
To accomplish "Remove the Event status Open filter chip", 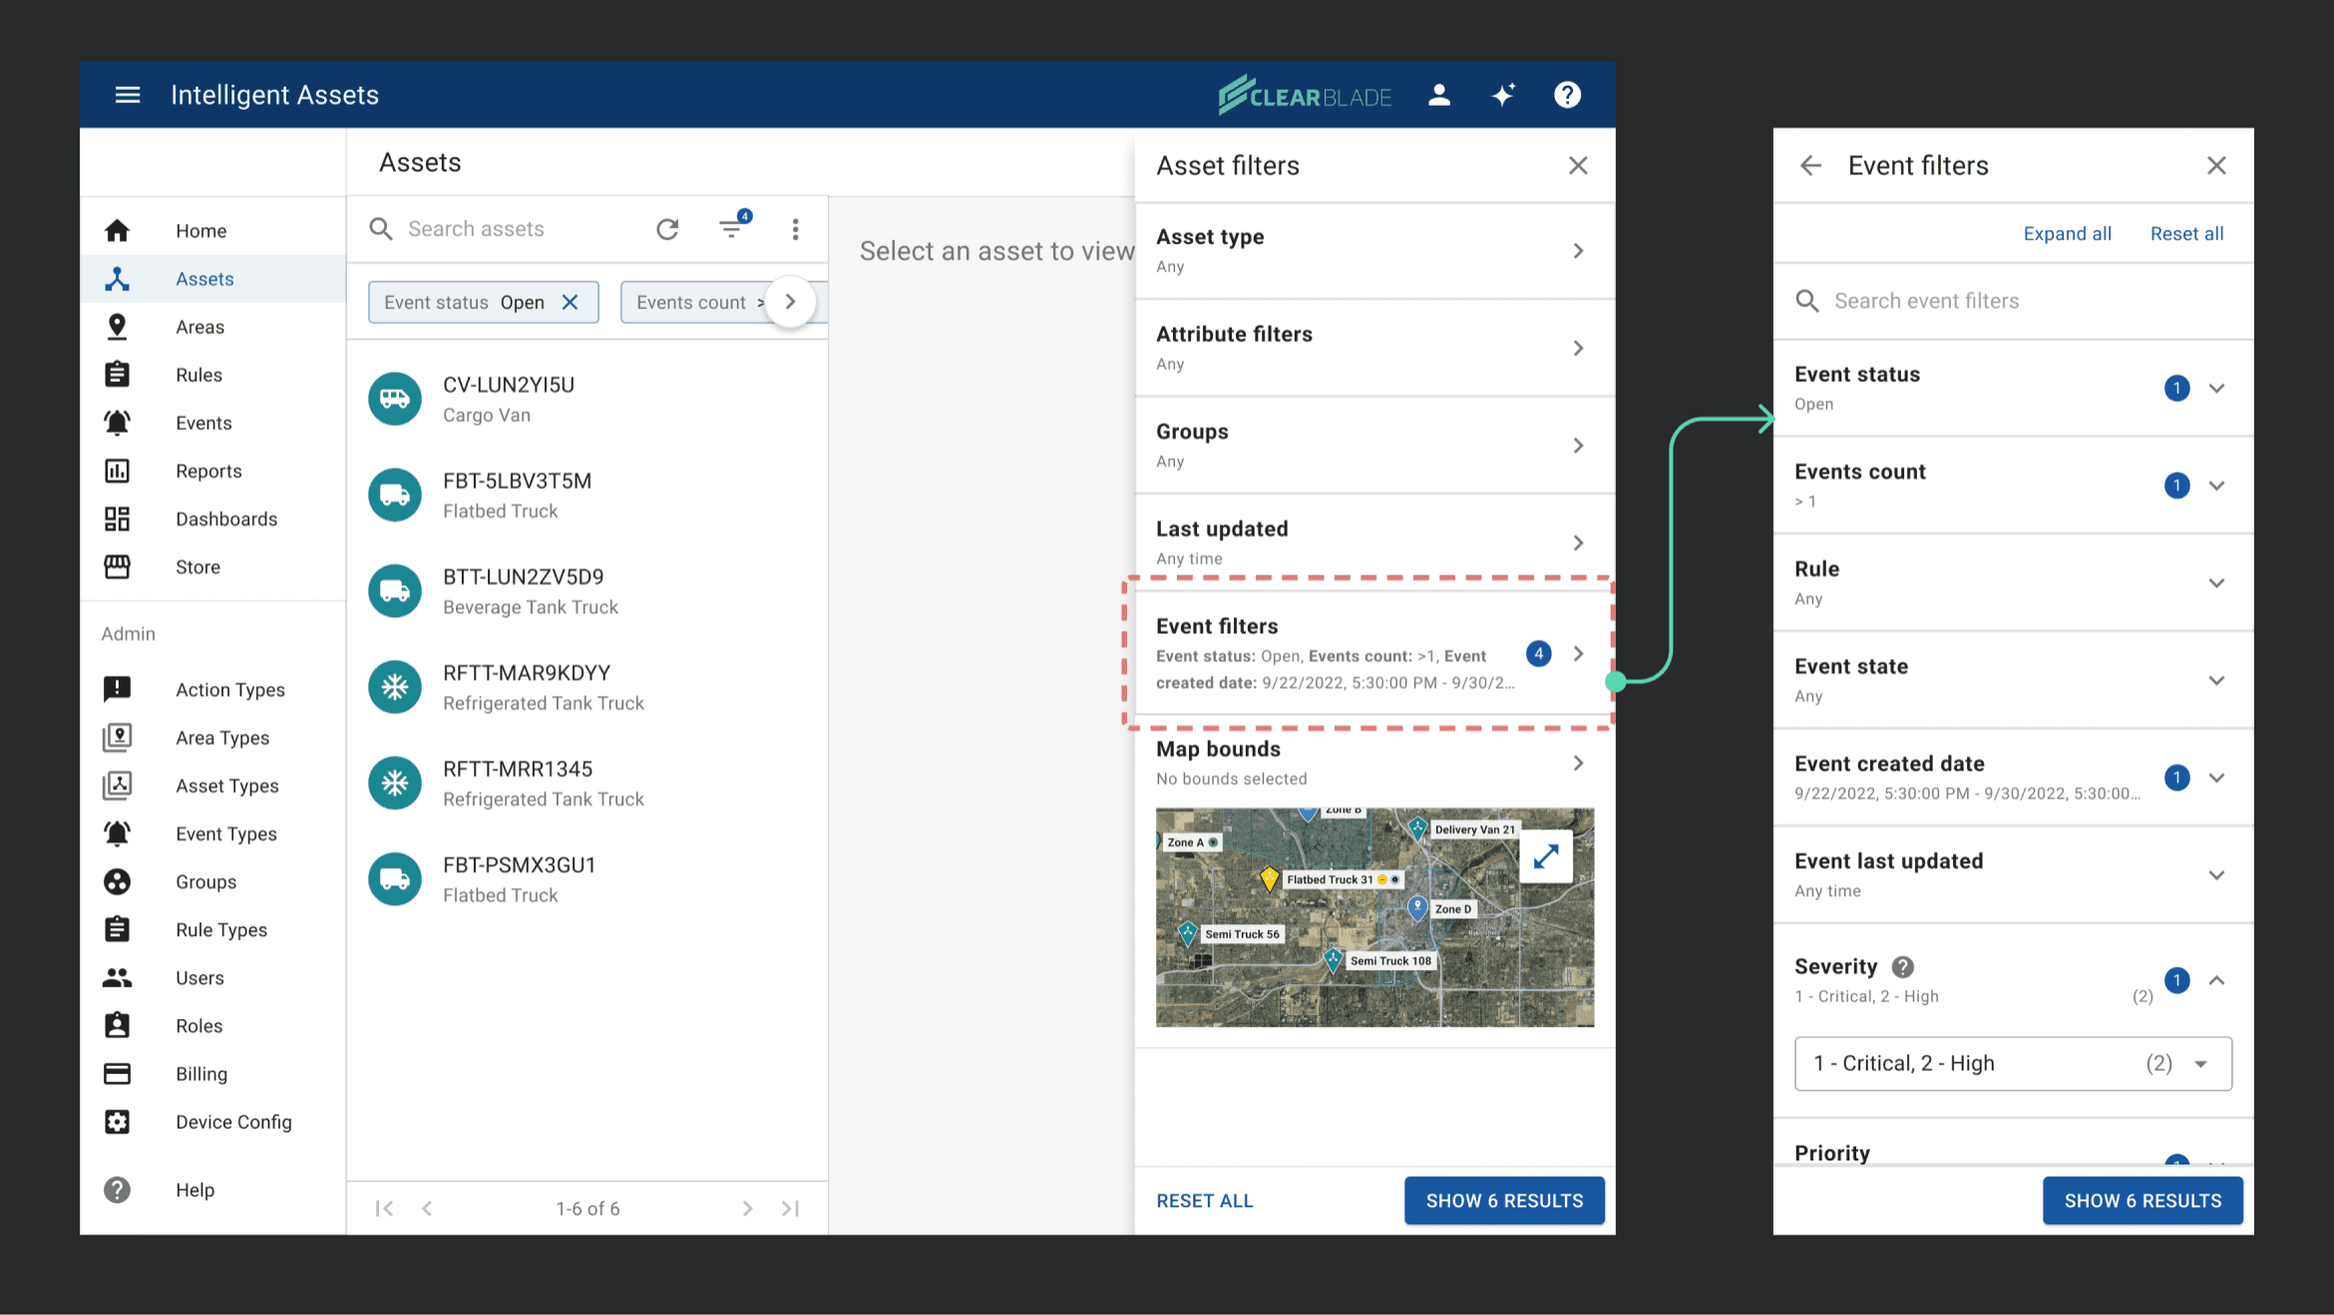I will (570, 302).
